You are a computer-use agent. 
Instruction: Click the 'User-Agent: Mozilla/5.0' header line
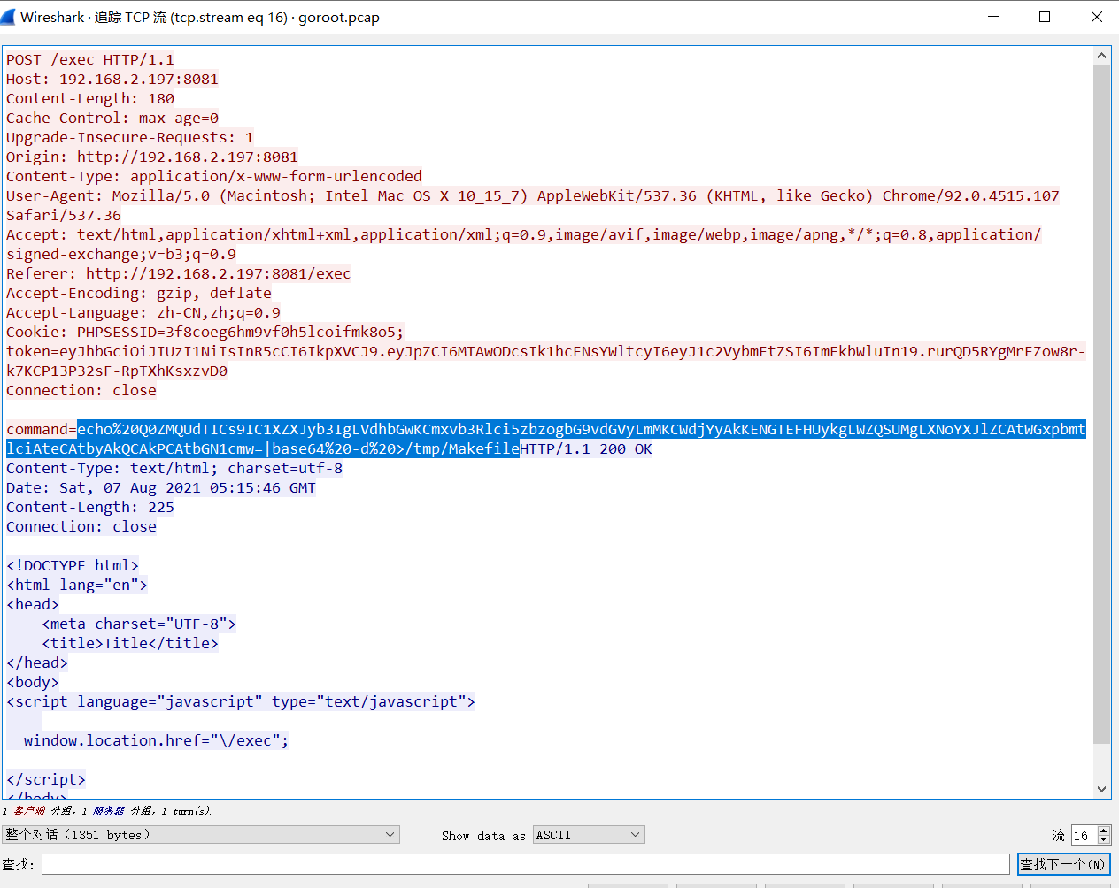[533, 195]
